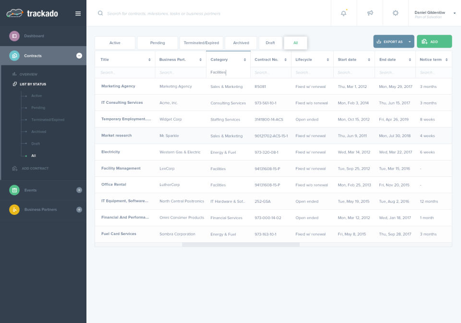This screenshot has width=461, height=323.
Task: Open notifications bell
Action: (343, 13)
